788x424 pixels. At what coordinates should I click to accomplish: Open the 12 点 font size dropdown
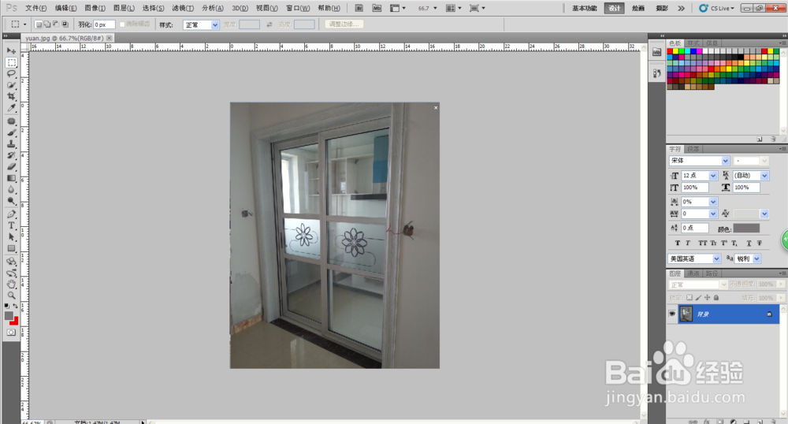pos(712,175)
